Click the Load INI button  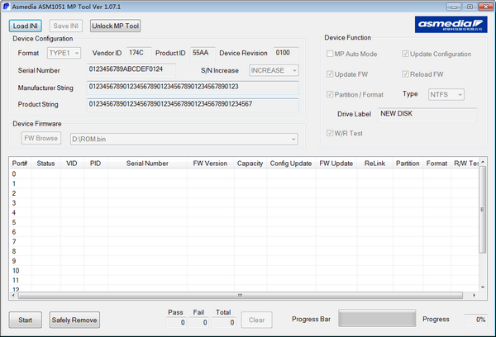[26, 26]
